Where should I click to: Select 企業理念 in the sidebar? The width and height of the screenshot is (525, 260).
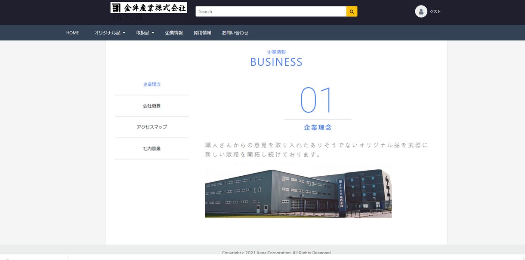click(x=152, y=84)
